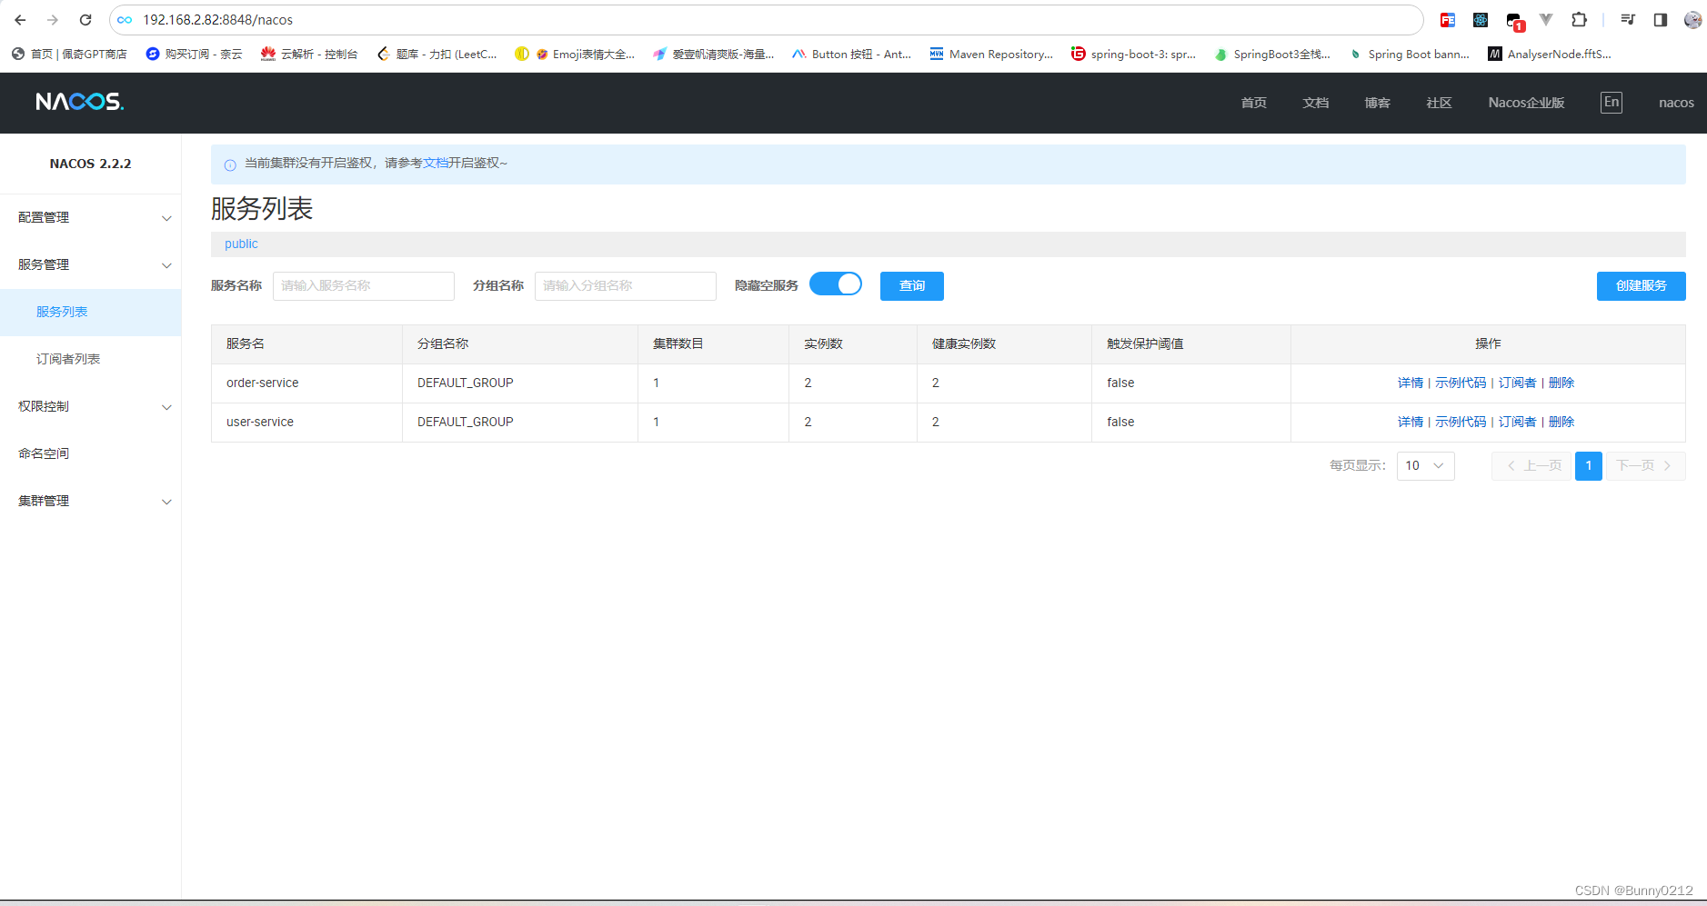Toggle the browser side panel icon

click(x=1661, y=20)
